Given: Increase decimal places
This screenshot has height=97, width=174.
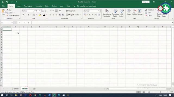Looking at the screenshot, I should (x=96, y=15).
